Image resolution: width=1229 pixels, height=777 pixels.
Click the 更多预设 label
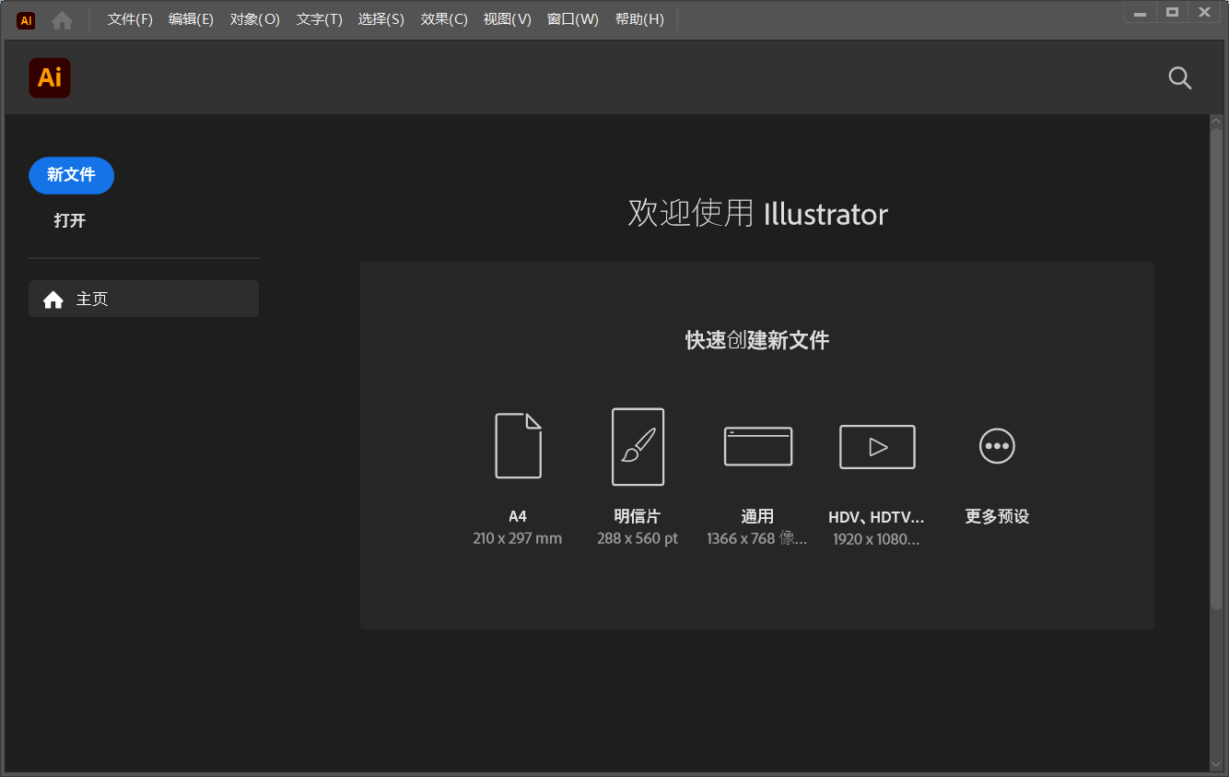pos(997,516)
